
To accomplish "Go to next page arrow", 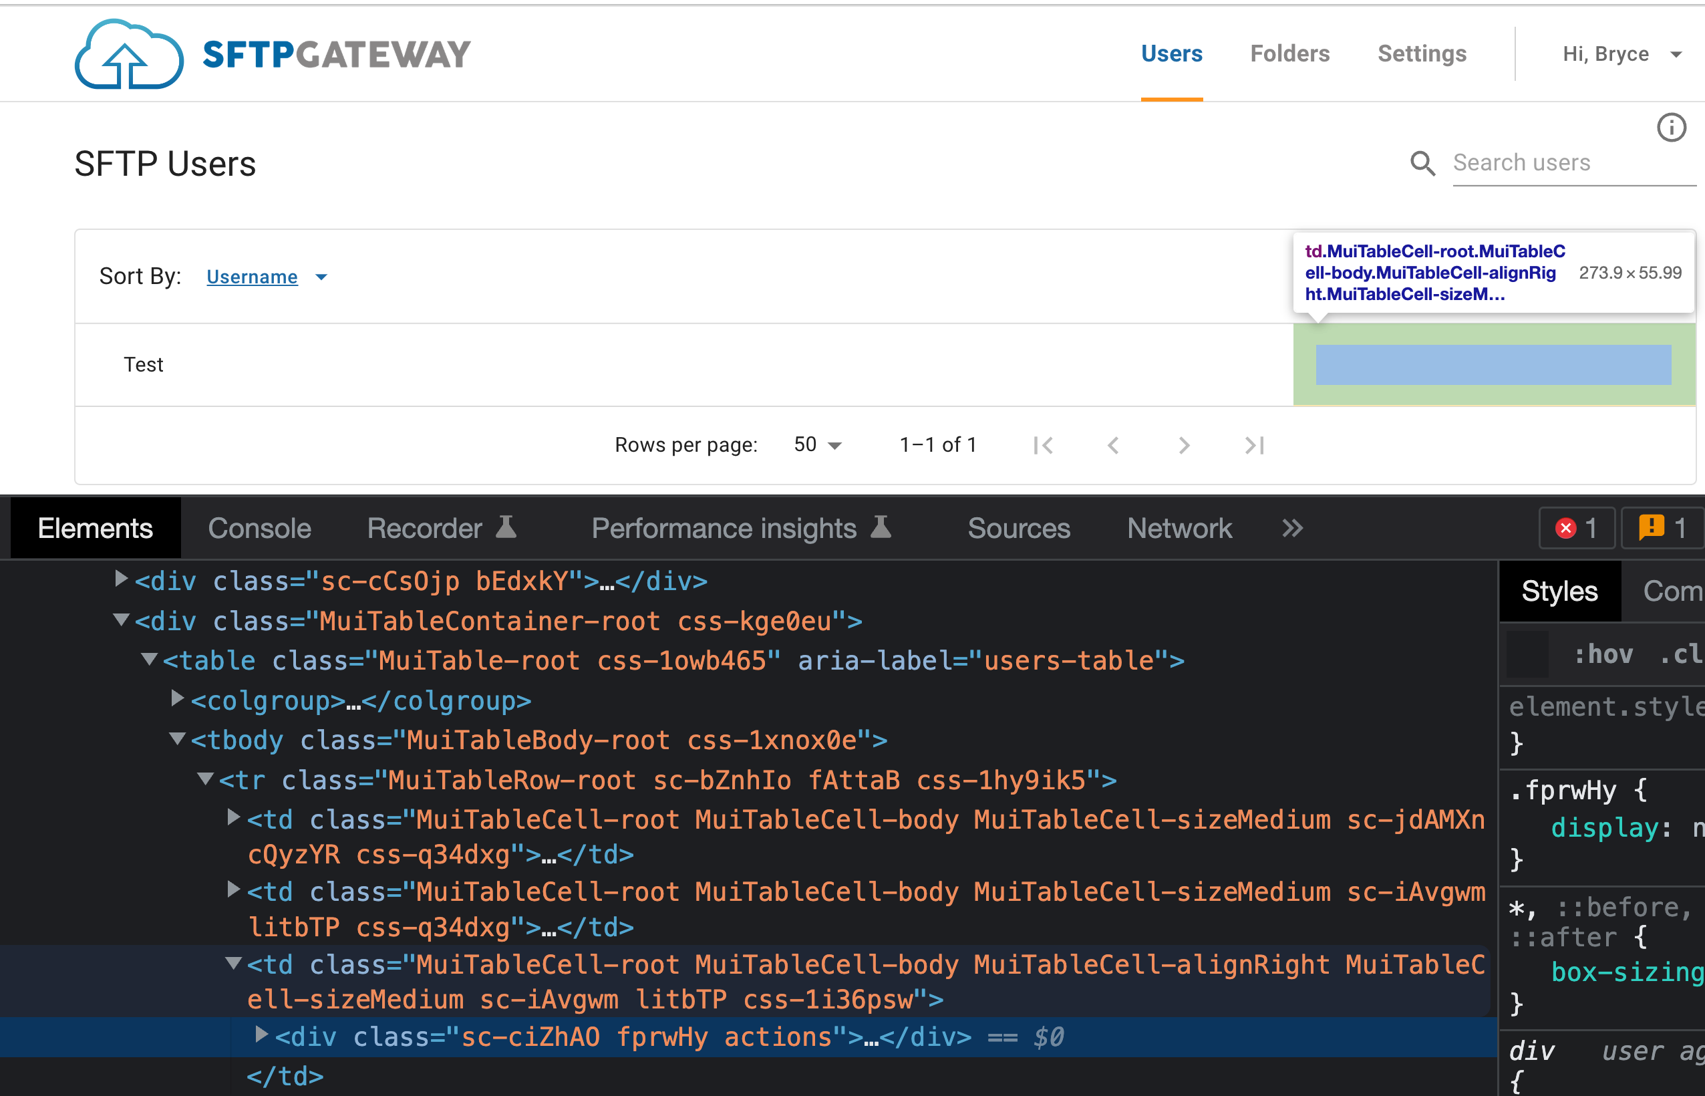I will pyautogui.click(x=1184, y=446).
